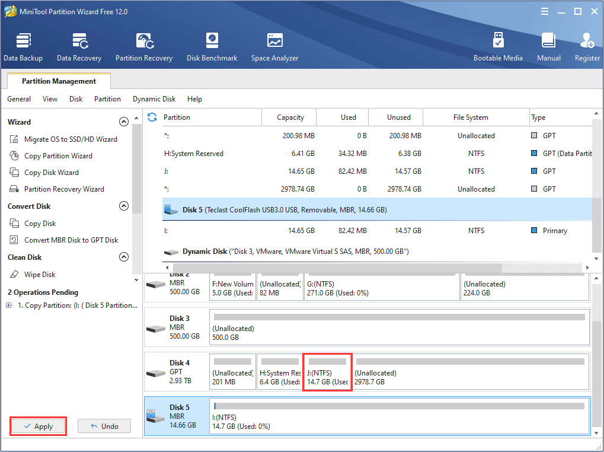Select I:(NTFS) block on Disk 5 map
604x452 pixels.
tap(400, 416)
